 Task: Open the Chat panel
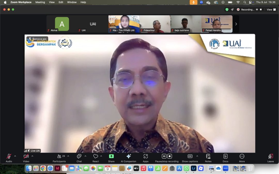pyautogui.click(x=79, y=158)
